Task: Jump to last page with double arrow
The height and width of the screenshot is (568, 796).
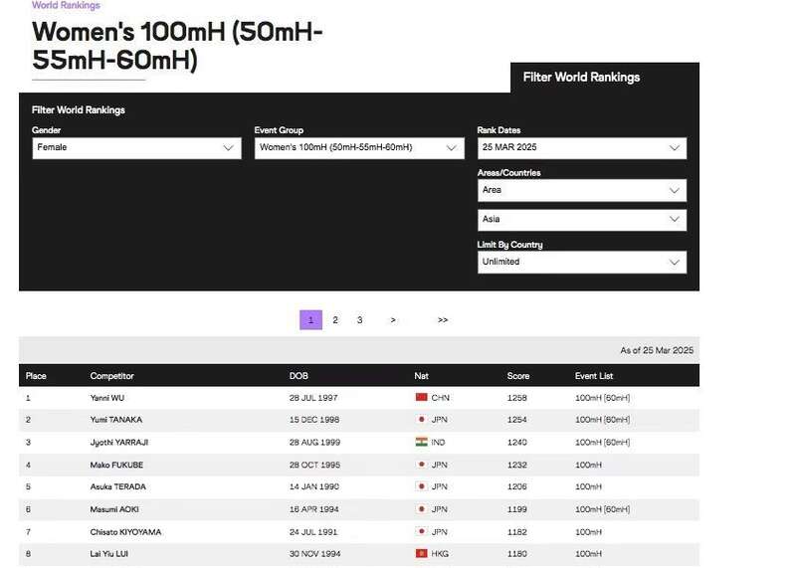Action: point(443,320)
